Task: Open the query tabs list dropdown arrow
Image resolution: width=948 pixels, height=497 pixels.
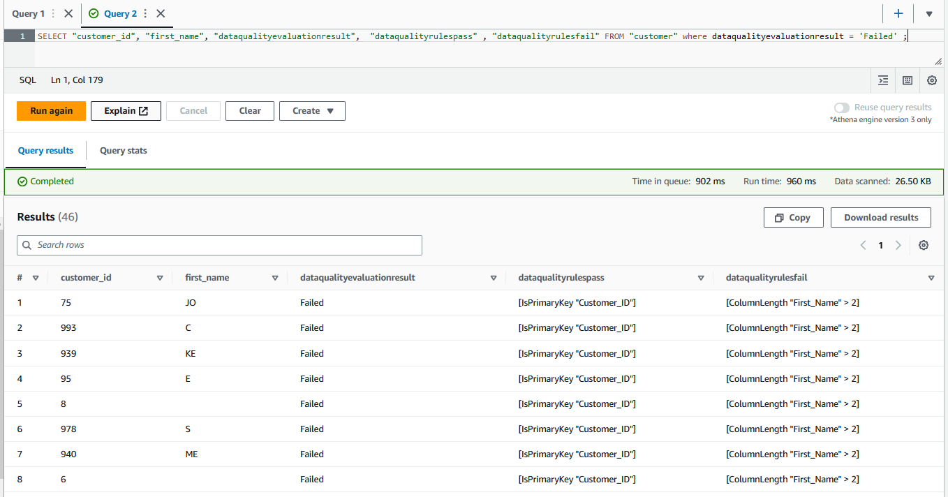Action: tap(929, 13)
